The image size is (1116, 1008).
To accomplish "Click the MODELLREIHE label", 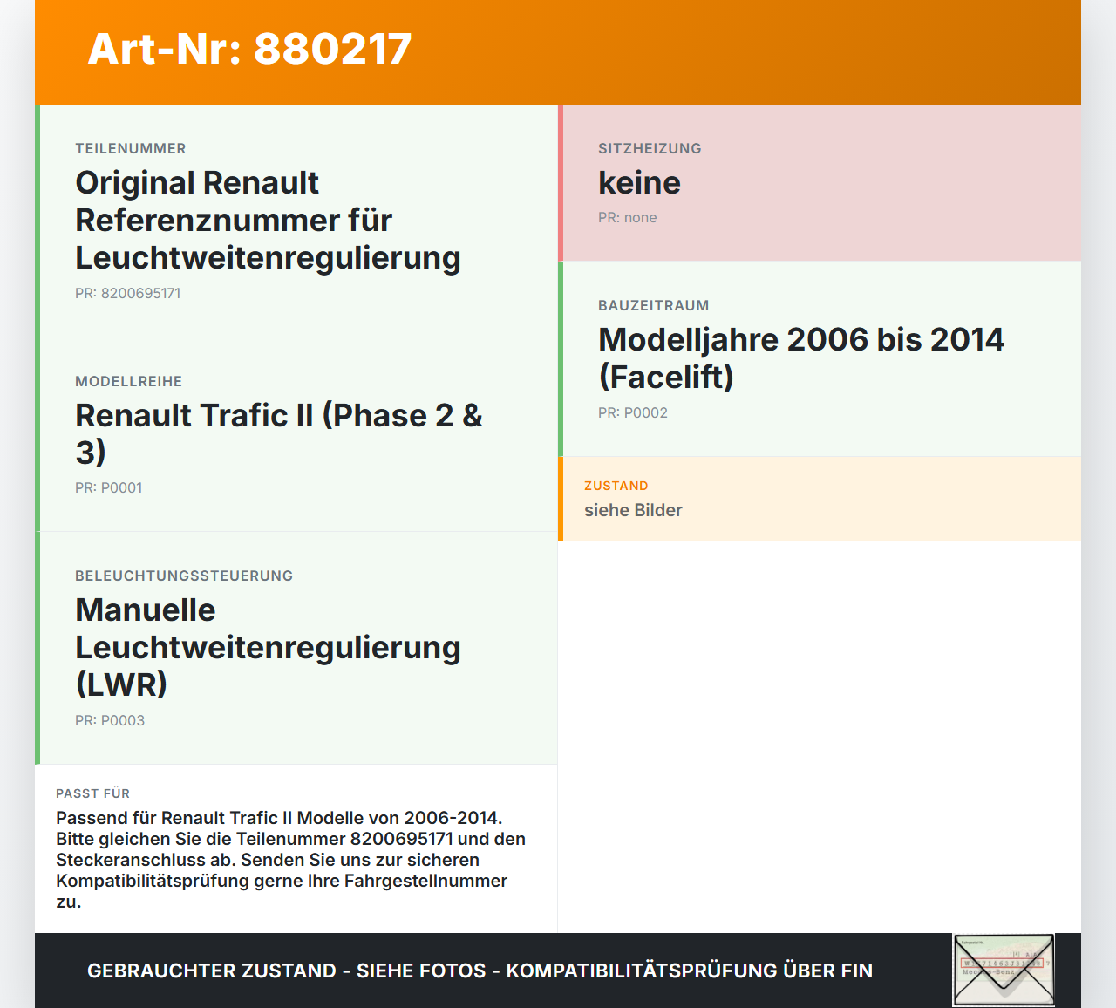I will point(129,381).
